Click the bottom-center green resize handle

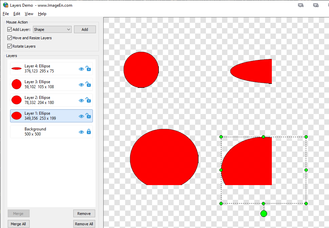(263, 204)
